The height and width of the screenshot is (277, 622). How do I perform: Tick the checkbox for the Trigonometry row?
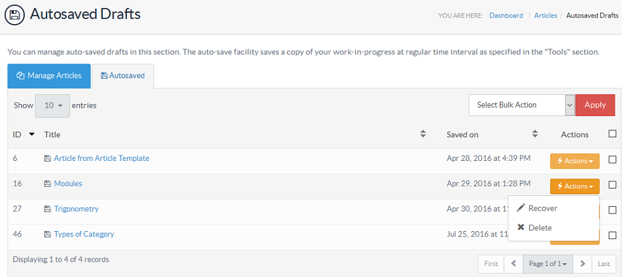coord(612,210)
